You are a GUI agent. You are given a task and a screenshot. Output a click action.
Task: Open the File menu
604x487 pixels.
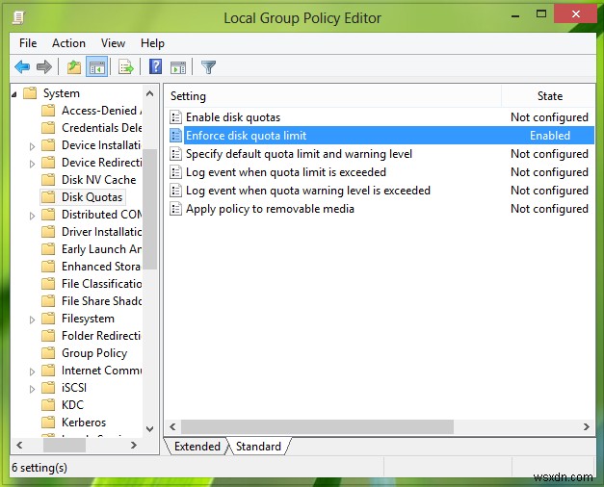coord(28,43)
